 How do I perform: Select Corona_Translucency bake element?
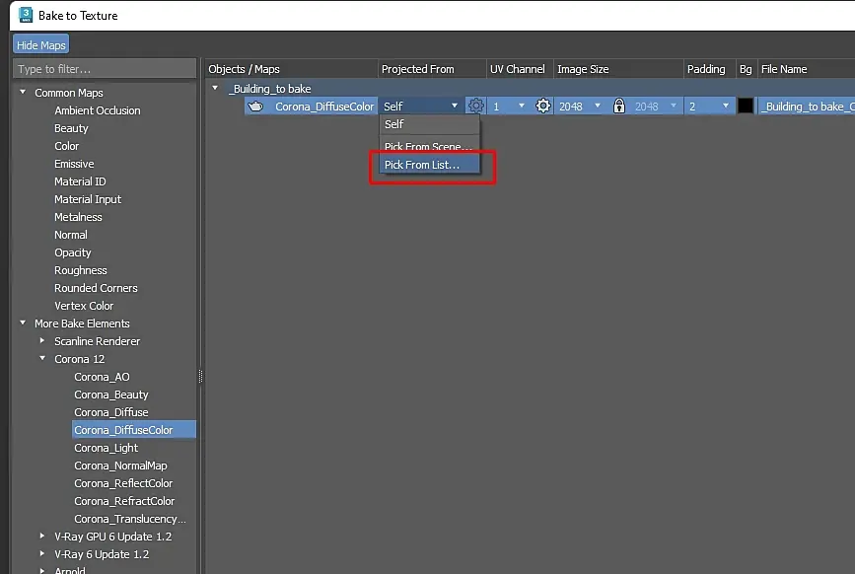pyautogui.click(x=130, y=519)
